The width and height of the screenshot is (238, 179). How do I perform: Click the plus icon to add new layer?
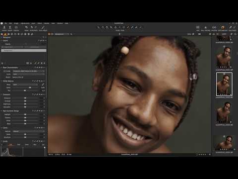[71, 34]
